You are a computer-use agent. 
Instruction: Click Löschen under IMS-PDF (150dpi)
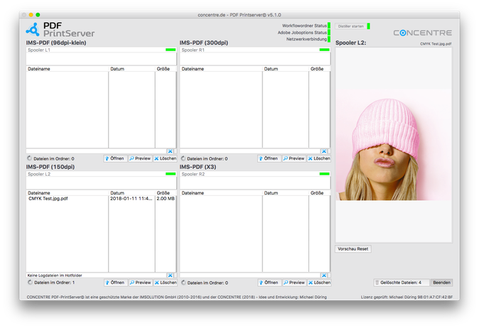(x=166, y=283)
